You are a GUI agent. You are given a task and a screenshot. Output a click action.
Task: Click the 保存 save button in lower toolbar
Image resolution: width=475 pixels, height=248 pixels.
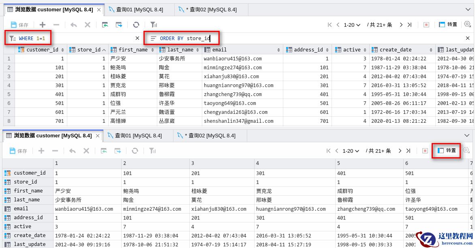[x=18, y=151]
